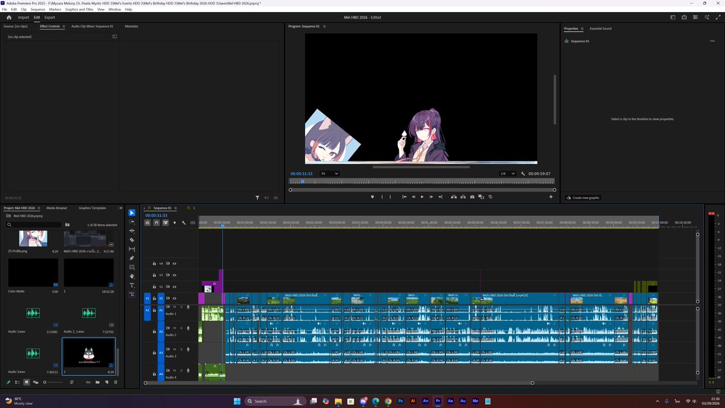725x408 pixels.
Task: Open the Markers menu
Action: coord(55,10)
